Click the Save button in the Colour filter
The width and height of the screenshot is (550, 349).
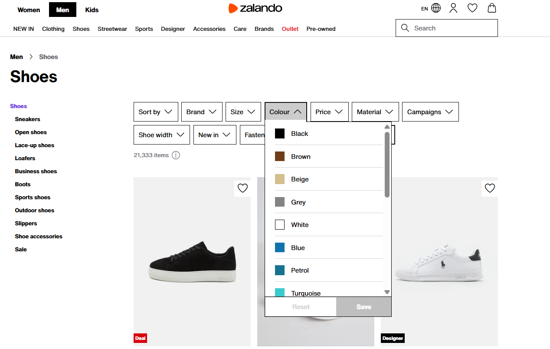coord(363,306)
